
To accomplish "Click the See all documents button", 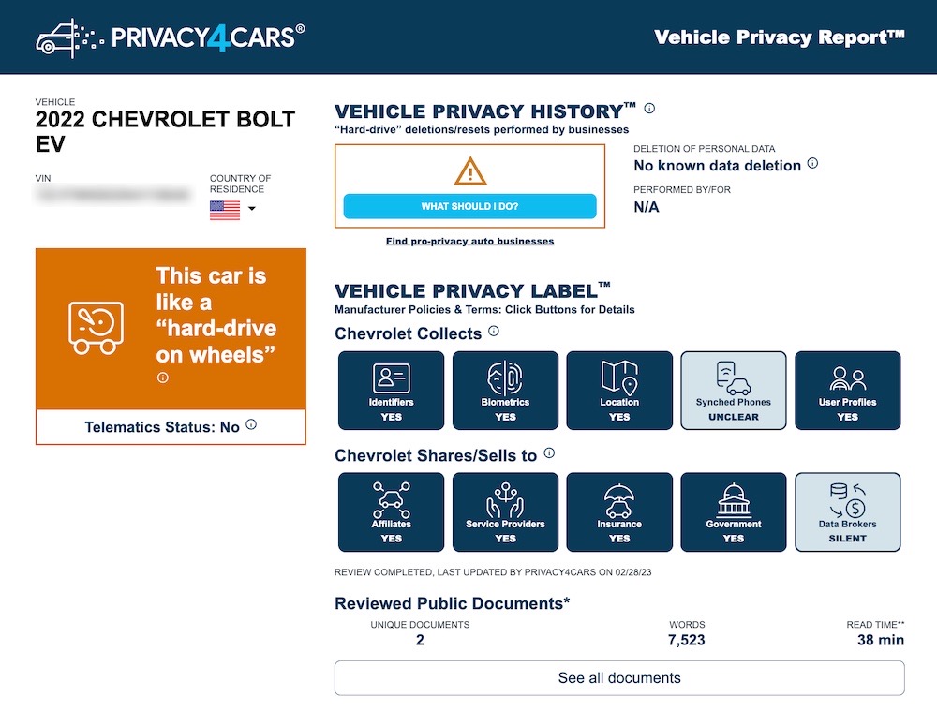I will 618,677.
